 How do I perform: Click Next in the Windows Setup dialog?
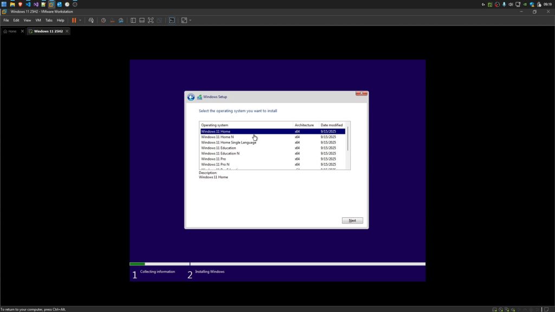coord(352,220)
